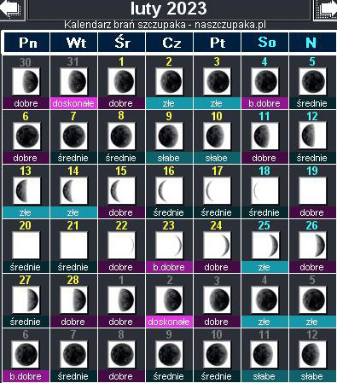Select 'doskonałe' rating under March 2
The image size is (337, 383).
169,322
